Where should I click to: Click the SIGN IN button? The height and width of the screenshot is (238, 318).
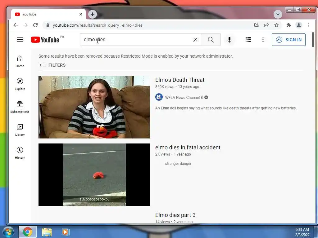click(288, 40)
